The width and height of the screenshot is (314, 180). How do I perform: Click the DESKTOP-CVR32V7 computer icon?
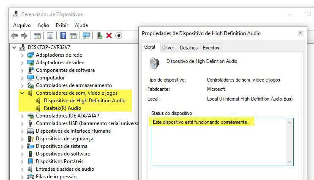coord(22,47)
